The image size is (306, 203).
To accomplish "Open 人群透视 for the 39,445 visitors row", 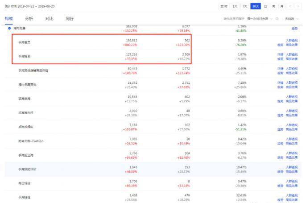I will click(x=292, y=69).
